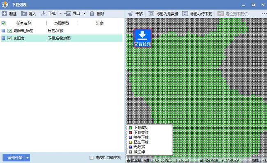
Task: Click 定位到下载点 toolbar icon
Action: coord(221,14)
